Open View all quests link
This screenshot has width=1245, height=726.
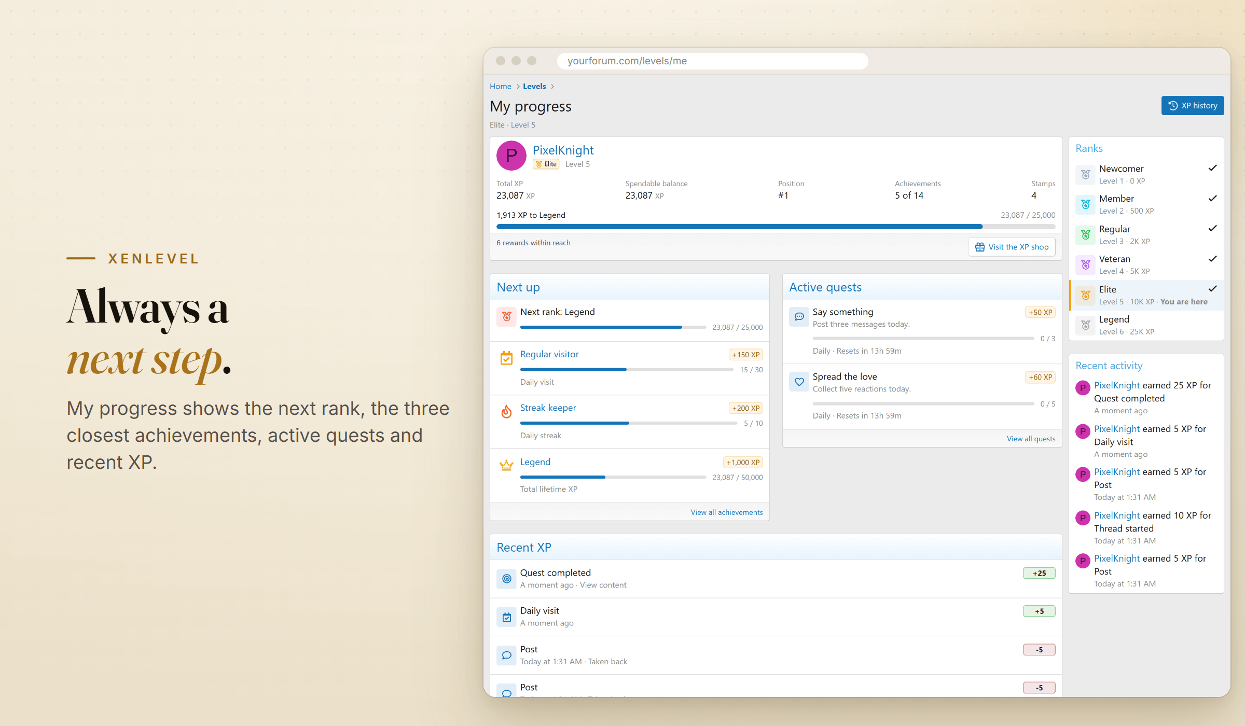[1031, 439]
